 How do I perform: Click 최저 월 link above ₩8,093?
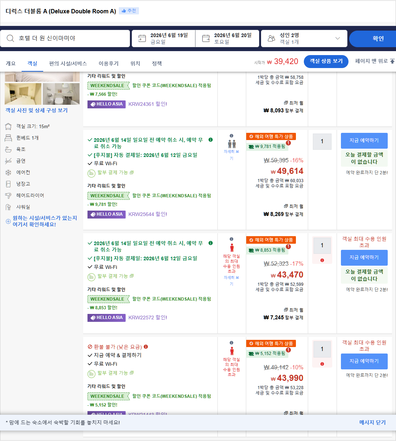[294, 103]
